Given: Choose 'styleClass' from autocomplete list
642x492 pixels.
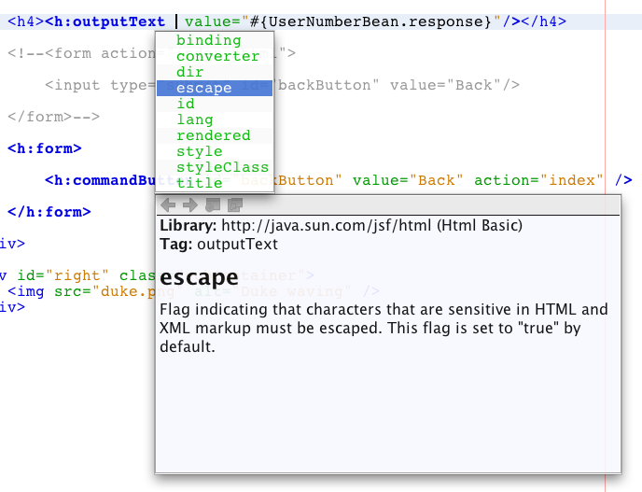Looking at the screenshot, I should tap(222, 167).
